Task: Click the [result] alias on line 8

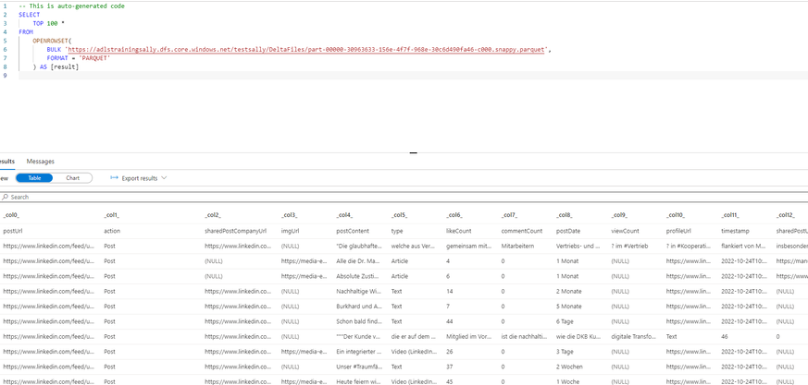Action: point(65,66)
